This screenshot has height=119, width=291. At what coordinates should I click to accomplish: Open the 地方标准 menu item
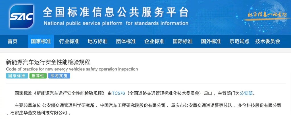[x=97, y=41]
